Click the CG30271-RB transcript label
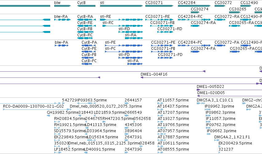 (x=163, y=23)
